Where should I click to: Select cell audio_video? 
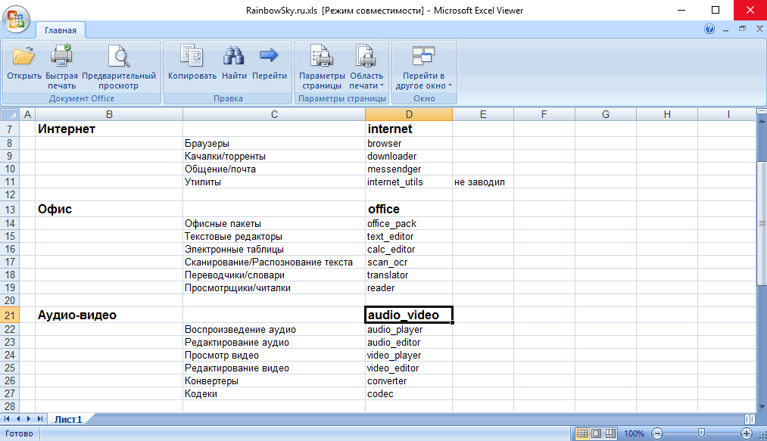[x=409, y=315]
